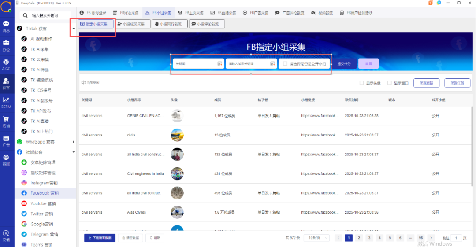Click the search magnifier icon in sidebar

(25, 15)
